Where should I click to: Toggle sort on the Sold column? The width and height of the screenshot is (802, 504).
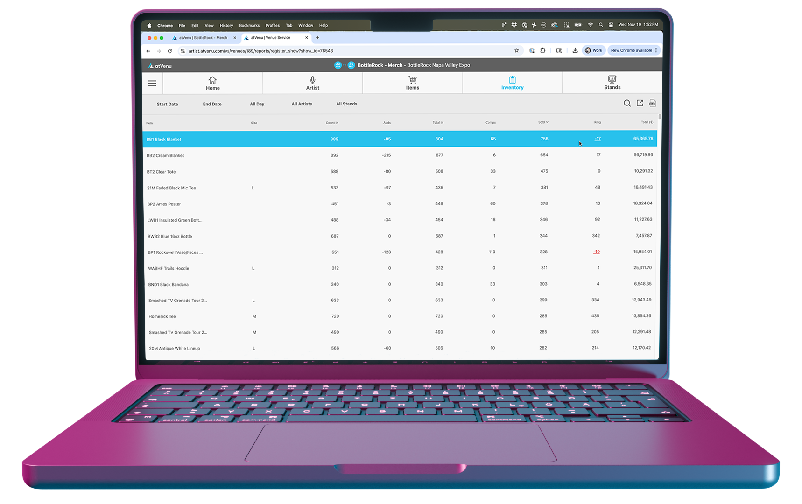pyautogui.click(x=543, y=122)
